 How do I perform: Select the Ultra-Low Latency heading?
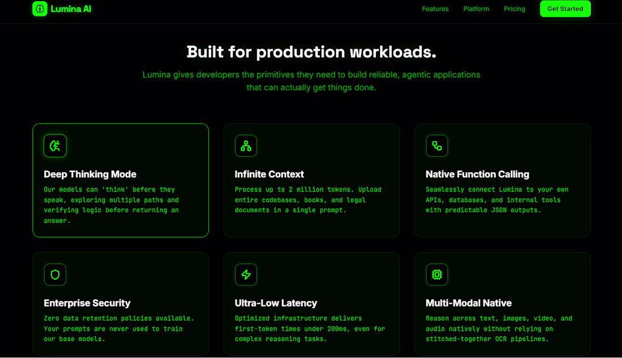(276, 303)
